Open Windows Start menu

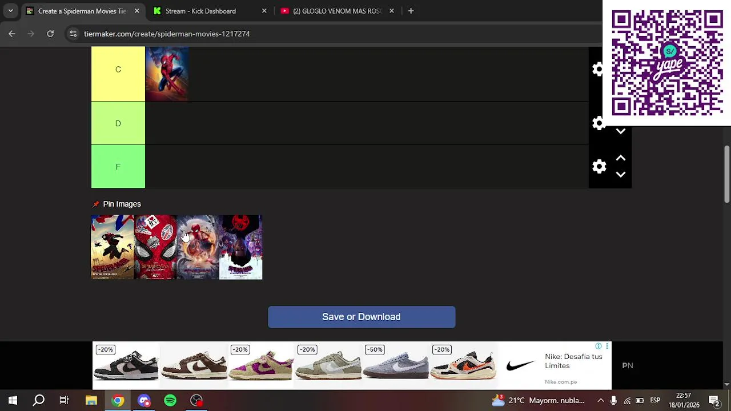click(13, 400)
